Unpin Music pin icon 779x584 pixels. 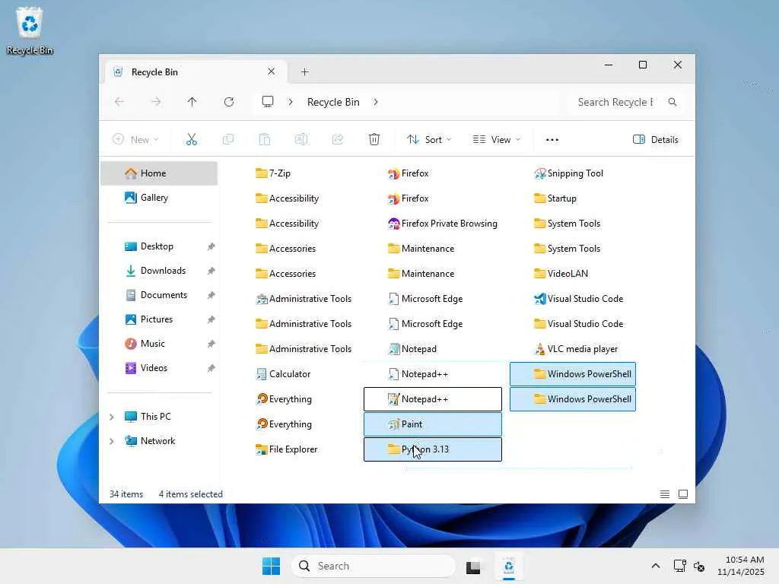[211, 344]
